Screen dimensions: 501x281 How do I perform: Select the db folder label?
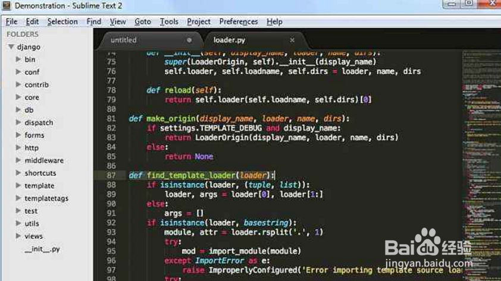[x=29, y=110]
